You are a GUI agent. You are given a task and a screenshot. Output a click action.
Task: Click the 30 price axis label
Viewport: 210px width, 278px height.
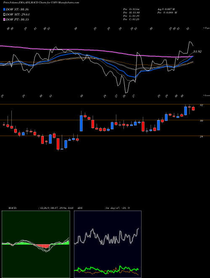coord(201,121)
